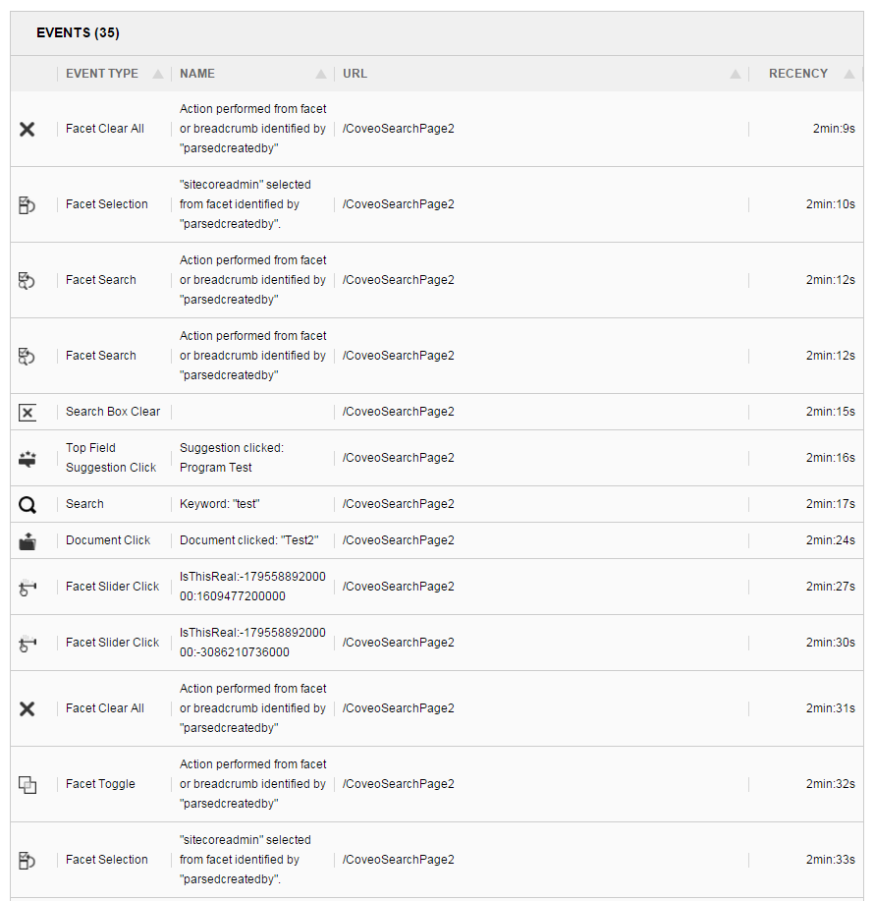Viewport: 874px width, 901px height.
Task: Select the first Facet Search icon
Action: (27, 279)
